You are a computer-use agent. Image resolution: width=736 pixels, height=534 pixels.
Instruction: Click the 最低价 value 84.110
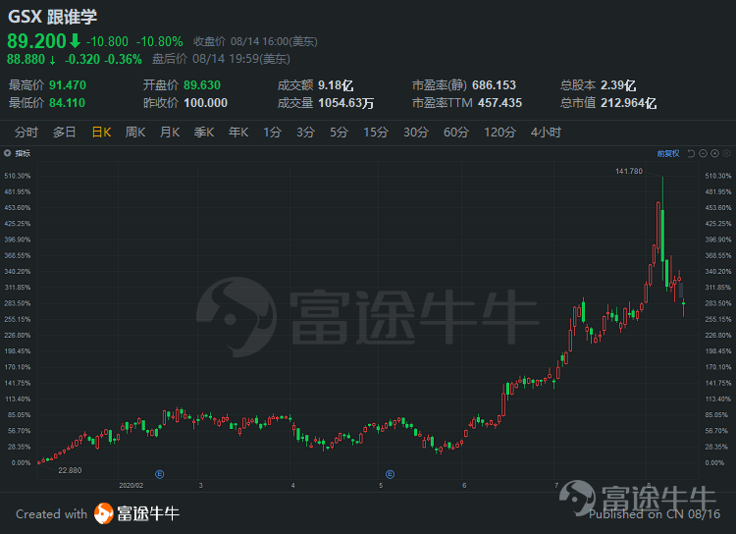[x=67, y=102]
